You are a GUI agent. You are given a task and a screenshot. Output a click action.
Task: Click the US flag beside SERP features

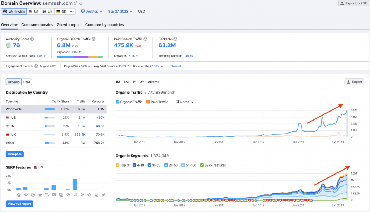tap(35, 167)
